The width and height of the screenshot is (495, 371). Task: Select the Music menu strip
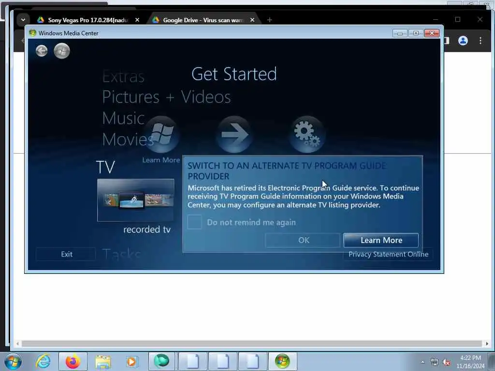(x=123, y=118)
